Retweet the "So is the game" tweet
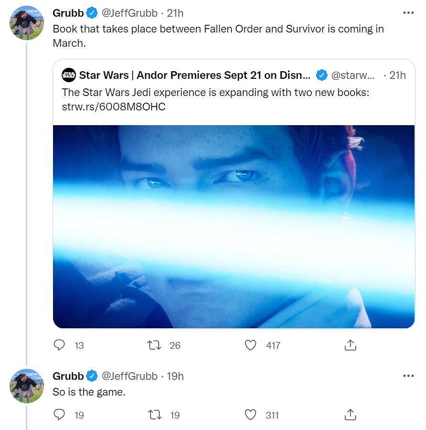Image resolution: width=426 pixels, height=430 pixels. (154, 415)
